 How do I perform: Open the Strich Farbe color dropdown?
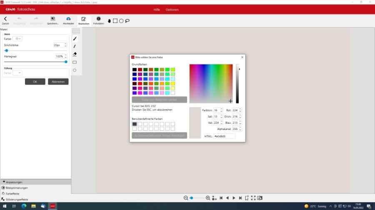17,39
